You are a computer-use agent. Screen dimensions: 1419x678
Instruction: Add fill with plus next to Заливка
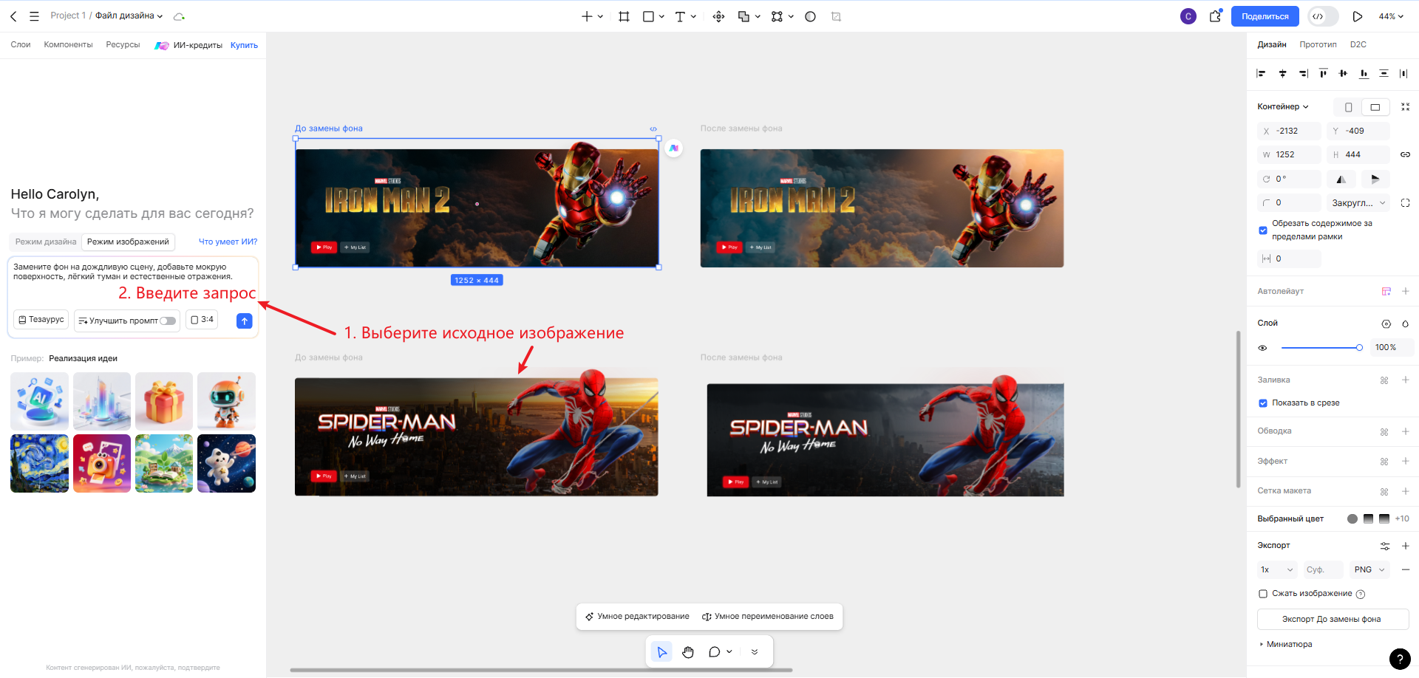(x=1405, y=380)
